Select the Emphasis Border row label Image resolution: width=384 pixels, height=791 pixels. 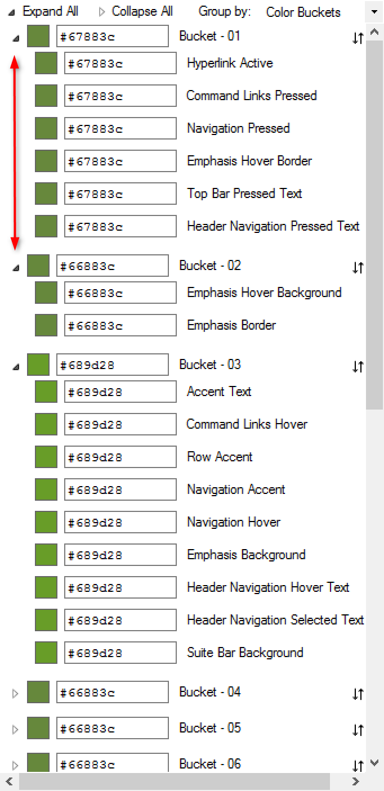[x=231, y=325]
